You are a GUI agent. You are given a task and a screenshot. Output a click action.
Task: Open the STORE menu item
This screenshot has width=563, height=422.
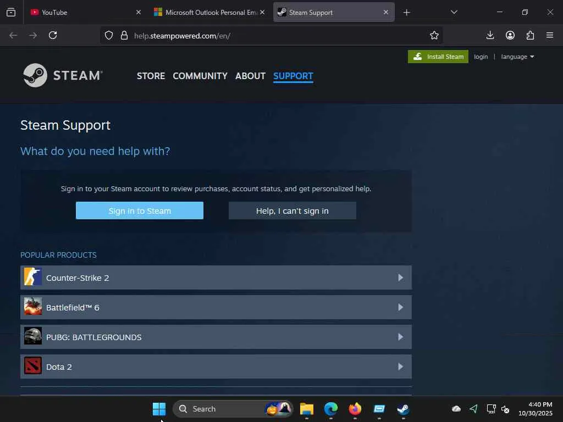point(151,76)
